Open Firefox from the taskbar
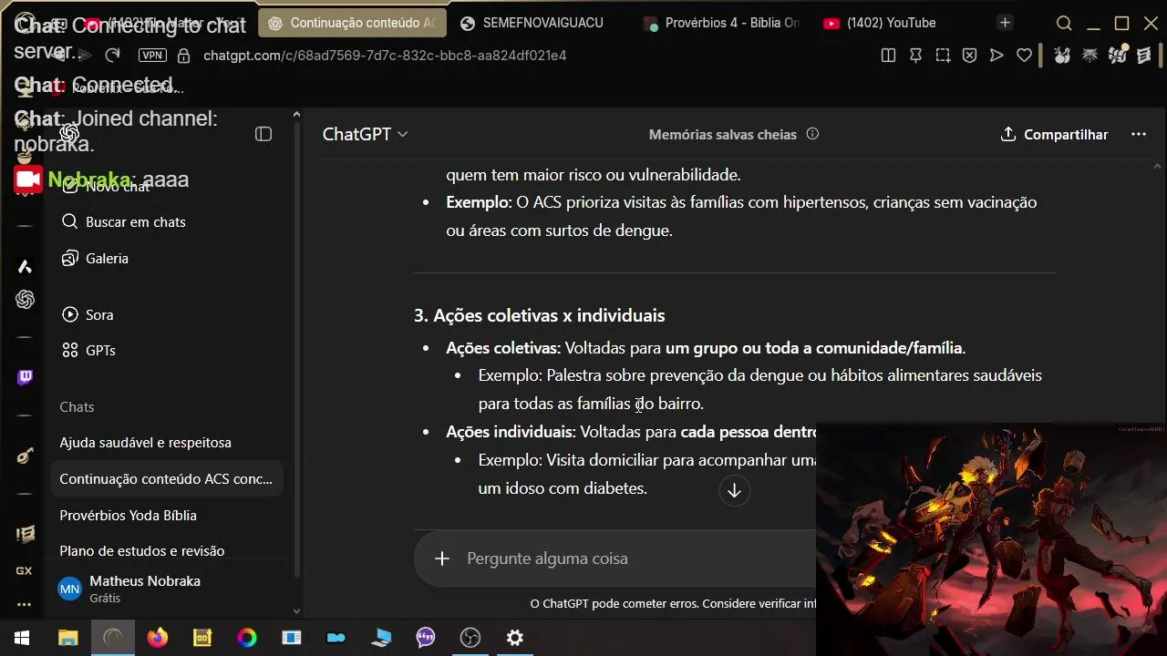 tap(158, 638)
